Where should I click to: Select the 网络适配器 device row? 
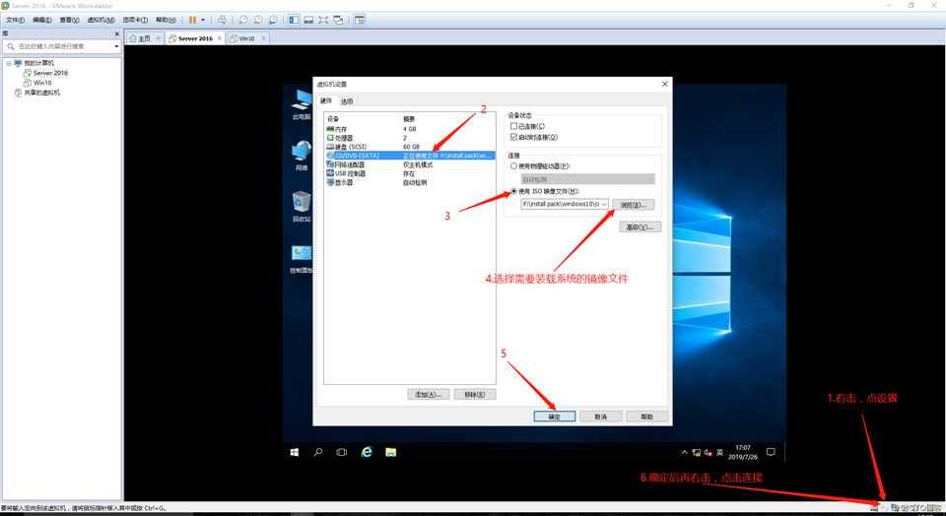point(410,164)
